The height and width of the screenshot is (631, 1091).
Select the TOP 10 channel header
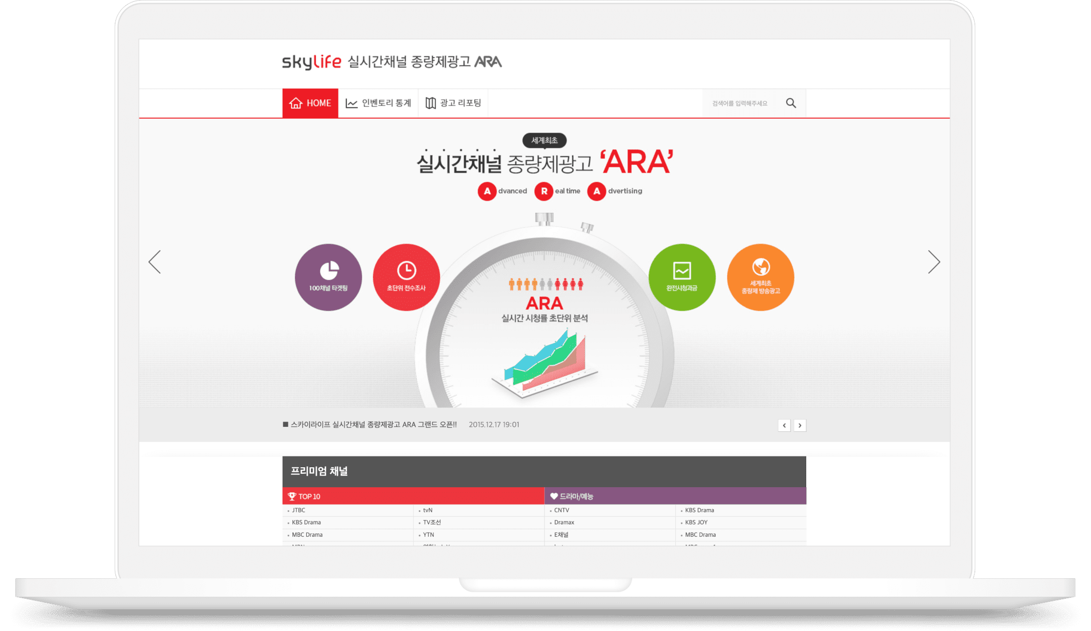413,496
